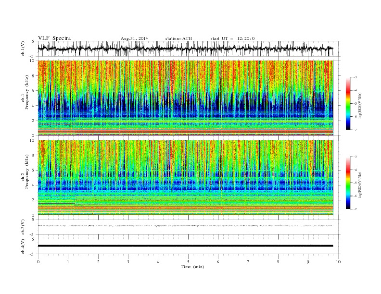Click the "Time (min)" axis label

coord(192,267)
